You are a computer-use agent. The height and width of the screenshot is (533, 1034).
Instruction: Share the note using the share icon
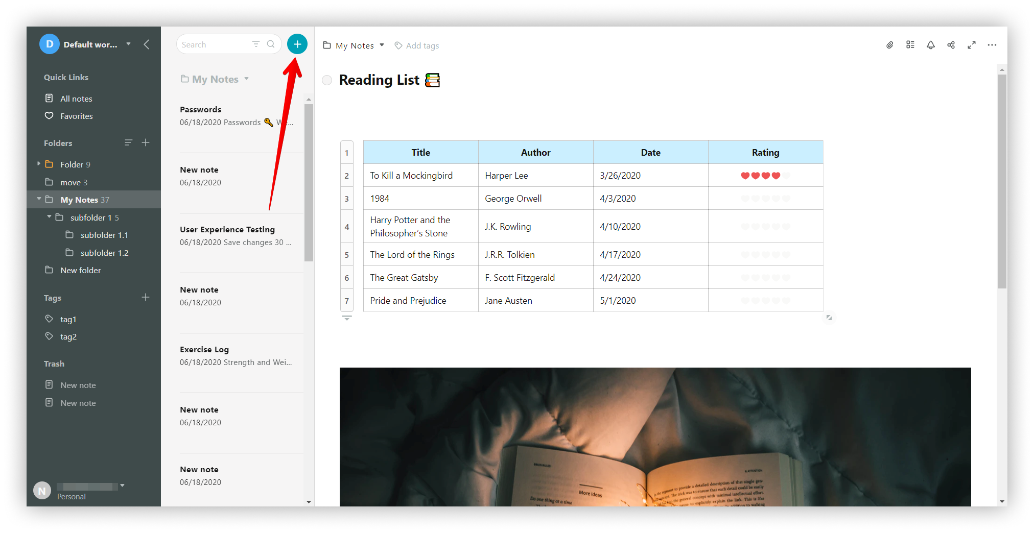951,45
